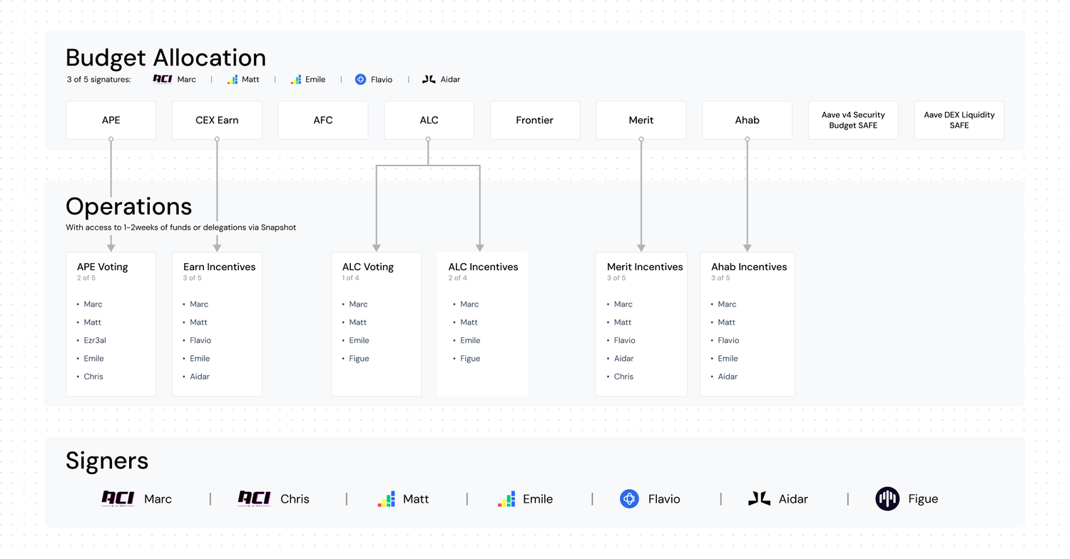1070x559 pixels.
Task: Click the dark round Figue icon
Action: (x=887, y=498)
